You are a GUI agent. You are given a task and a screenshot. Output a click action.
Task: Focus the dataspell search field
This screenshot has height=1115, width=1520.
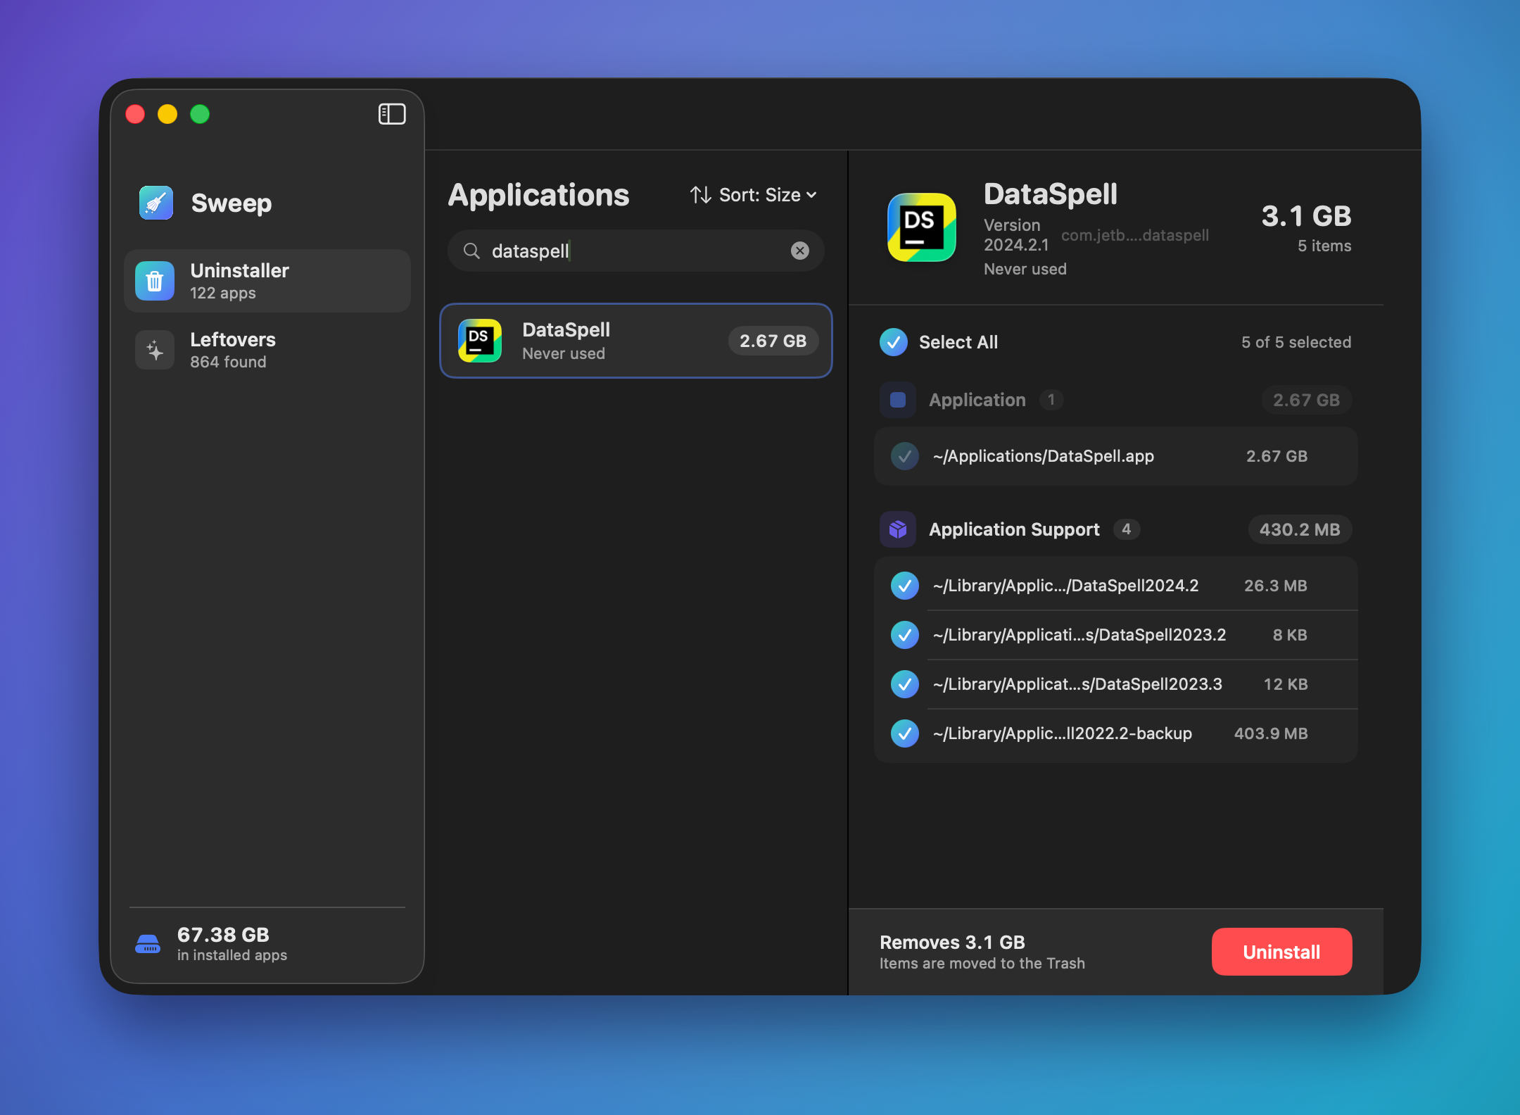(636, 251)
